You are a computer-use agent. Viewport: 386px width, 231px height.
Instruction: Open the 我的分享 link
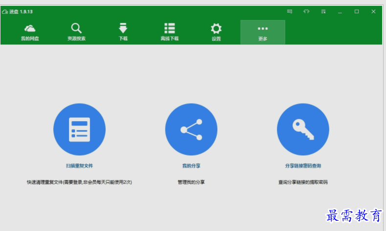click(191, 166)
